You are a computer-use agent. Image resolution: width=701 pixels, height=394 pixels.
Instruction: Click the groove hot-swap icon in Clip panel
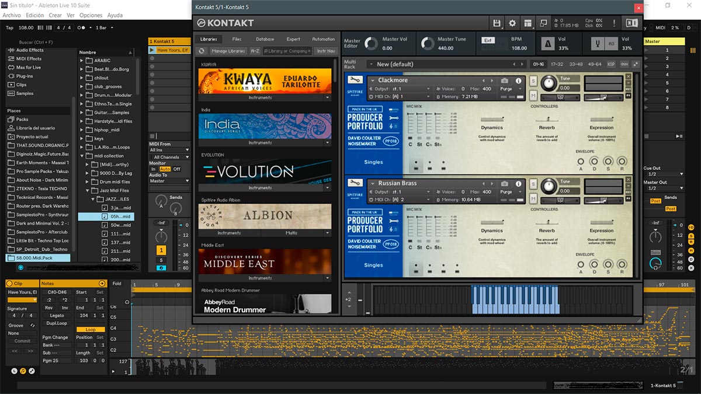click(x=33, y=325)
